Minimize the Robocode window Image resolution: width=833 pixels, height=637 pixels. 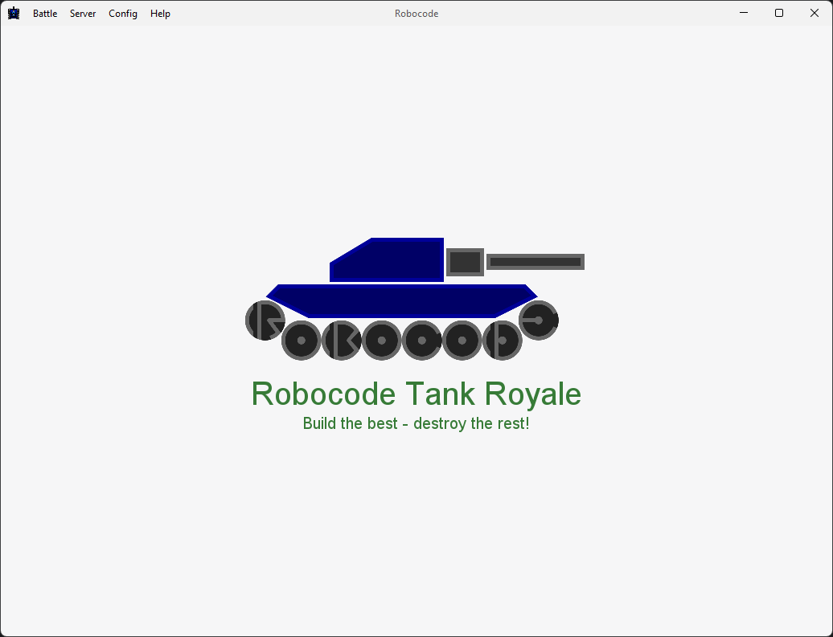click(744, 13)
